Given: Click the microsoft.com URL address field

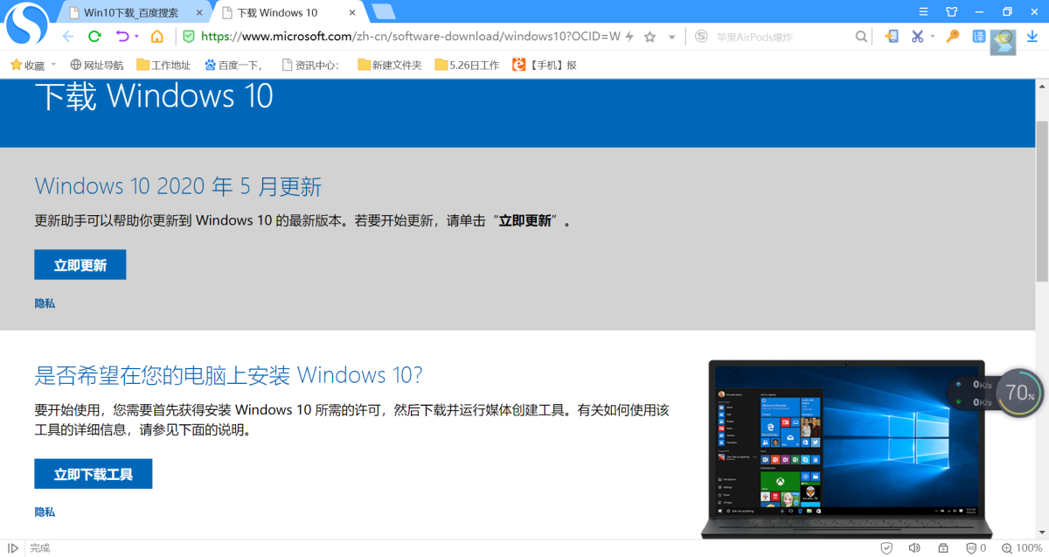Looking at the screenshot, I should click(410, 37).
